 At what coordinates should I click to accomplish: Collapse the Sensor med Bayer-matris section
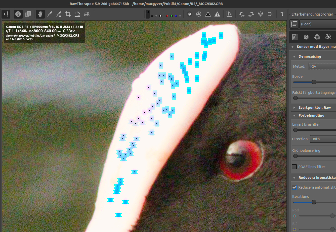coord(293,47)
